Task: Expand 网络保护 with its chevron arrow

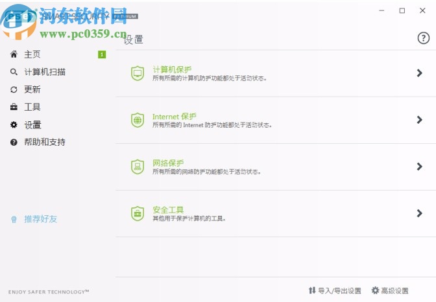Action: point(419,167)
